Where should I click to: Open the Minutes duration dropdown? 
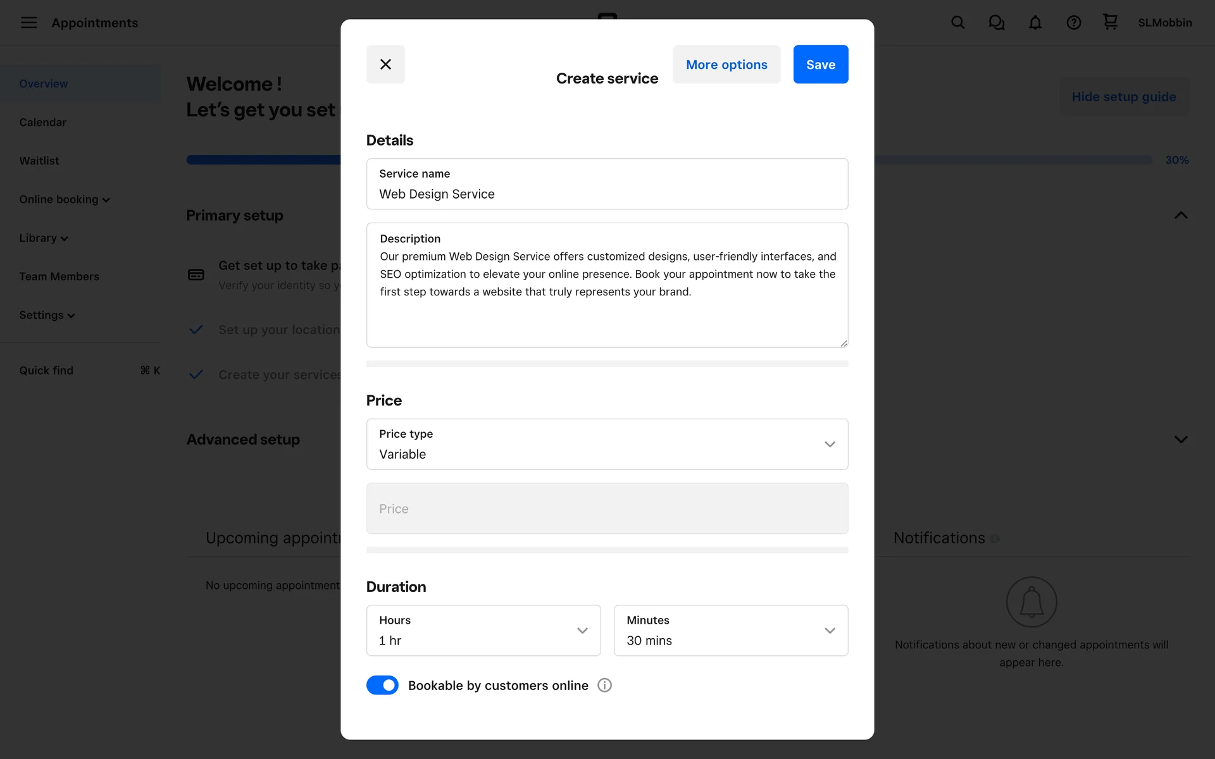pos(730,631)
